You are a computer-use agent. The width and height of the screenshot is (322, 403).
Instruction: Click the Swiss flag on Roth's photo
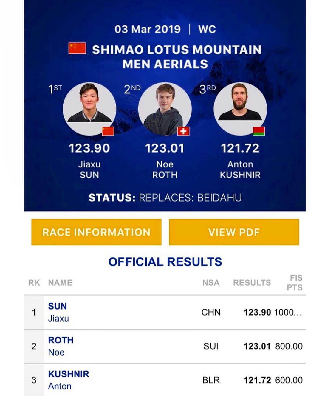pos(183,131)
